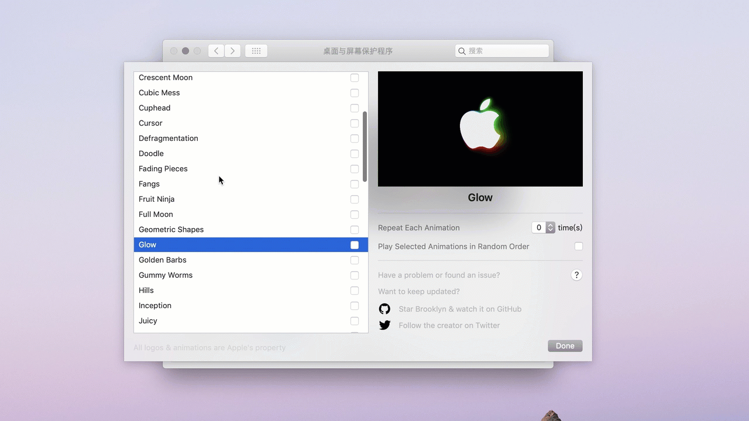The width and height of the screenshot is (749, 421).
Task: Enable the Cursor animation checkbox
Action: 355,123
